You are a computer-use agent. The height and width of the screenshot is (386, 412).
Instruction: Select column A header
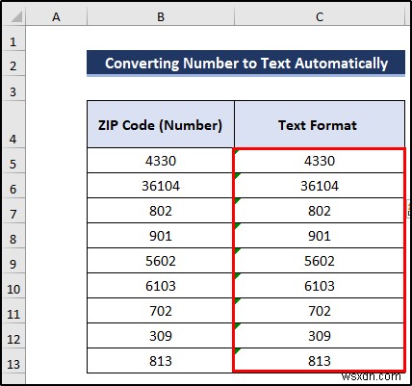pyautogui.click(x=56, y=16)
